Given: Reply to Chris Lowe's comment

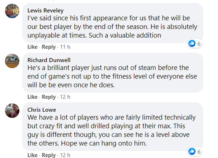Looking at the screenshot, I should click(x=49, y=155).
